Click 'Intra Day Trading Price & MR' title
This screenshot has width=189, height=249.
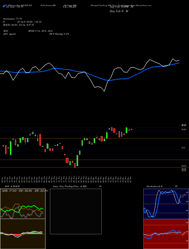(70, 186)
